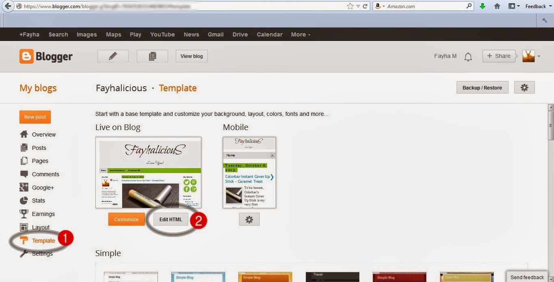Open downloads with the green arrow icon
Screen dimensions: 554x282
pyautogui.click(x=483, y=6)
